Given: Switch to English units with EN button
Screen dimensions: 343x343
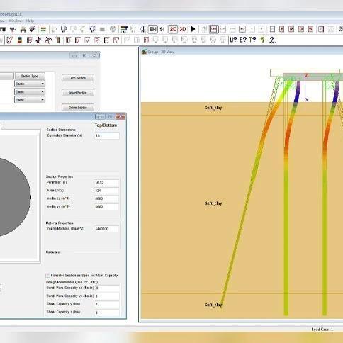Looking at the screenshot, I should click(153, 29).
